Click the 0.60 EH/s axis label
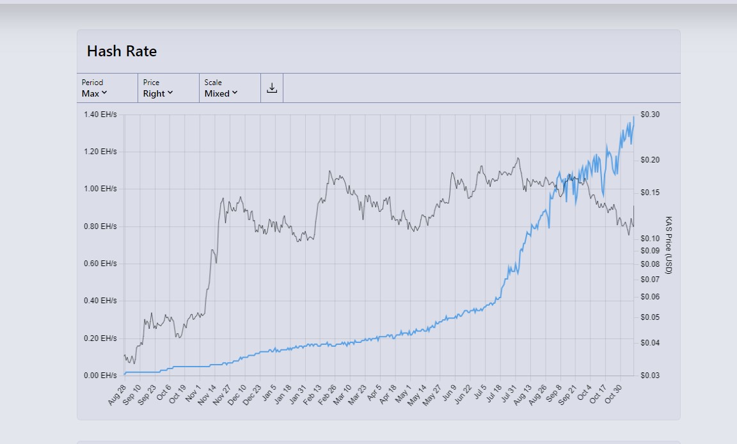 click(x=100, y=264)
